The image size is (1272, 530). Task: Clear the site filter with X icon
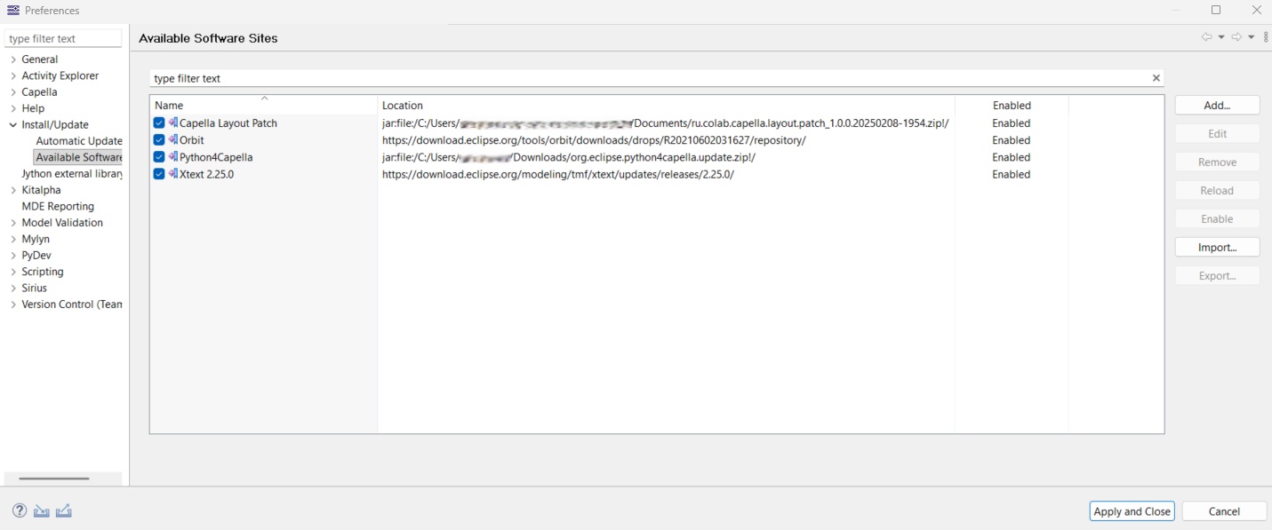coord(1156,78)
